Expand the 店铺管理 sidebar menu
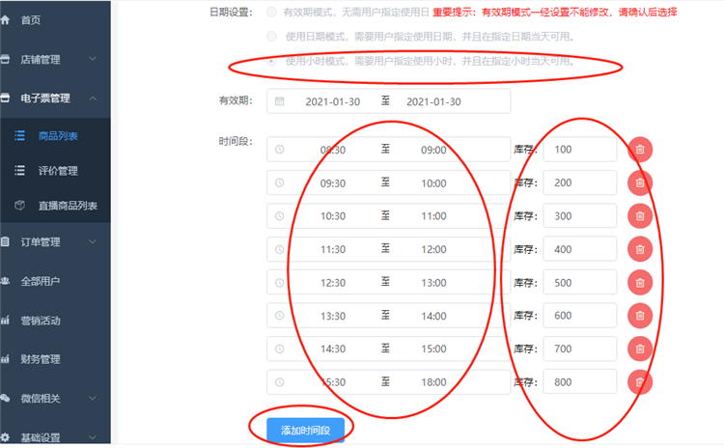Screen dimensions: 724x448 [x=53, y=59]
